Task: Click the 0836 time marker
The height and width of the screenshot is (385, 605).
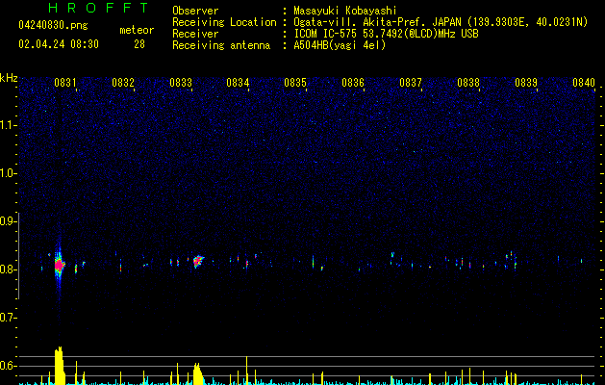Action: pyautogui.click(x=353, y=83)
